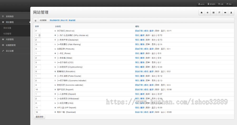Click the video camera icon in the toolbar
Screen dimensions: 237x125
point(225,13)
